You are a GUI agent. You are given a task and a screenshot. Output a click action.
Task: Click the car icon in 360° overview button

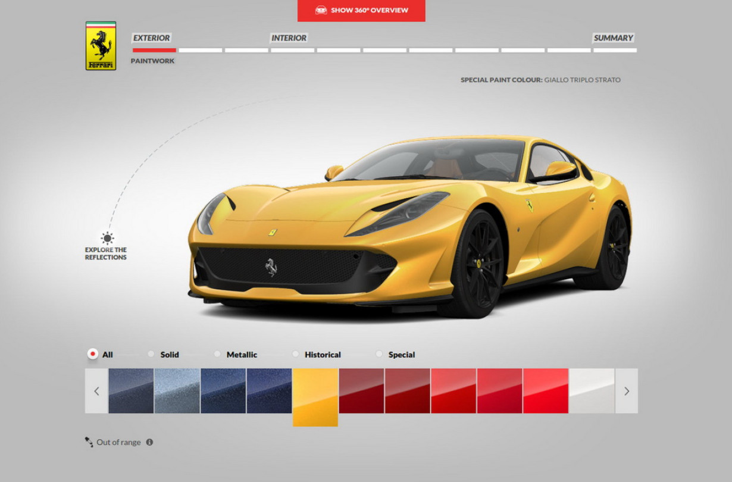coord(321,10)
